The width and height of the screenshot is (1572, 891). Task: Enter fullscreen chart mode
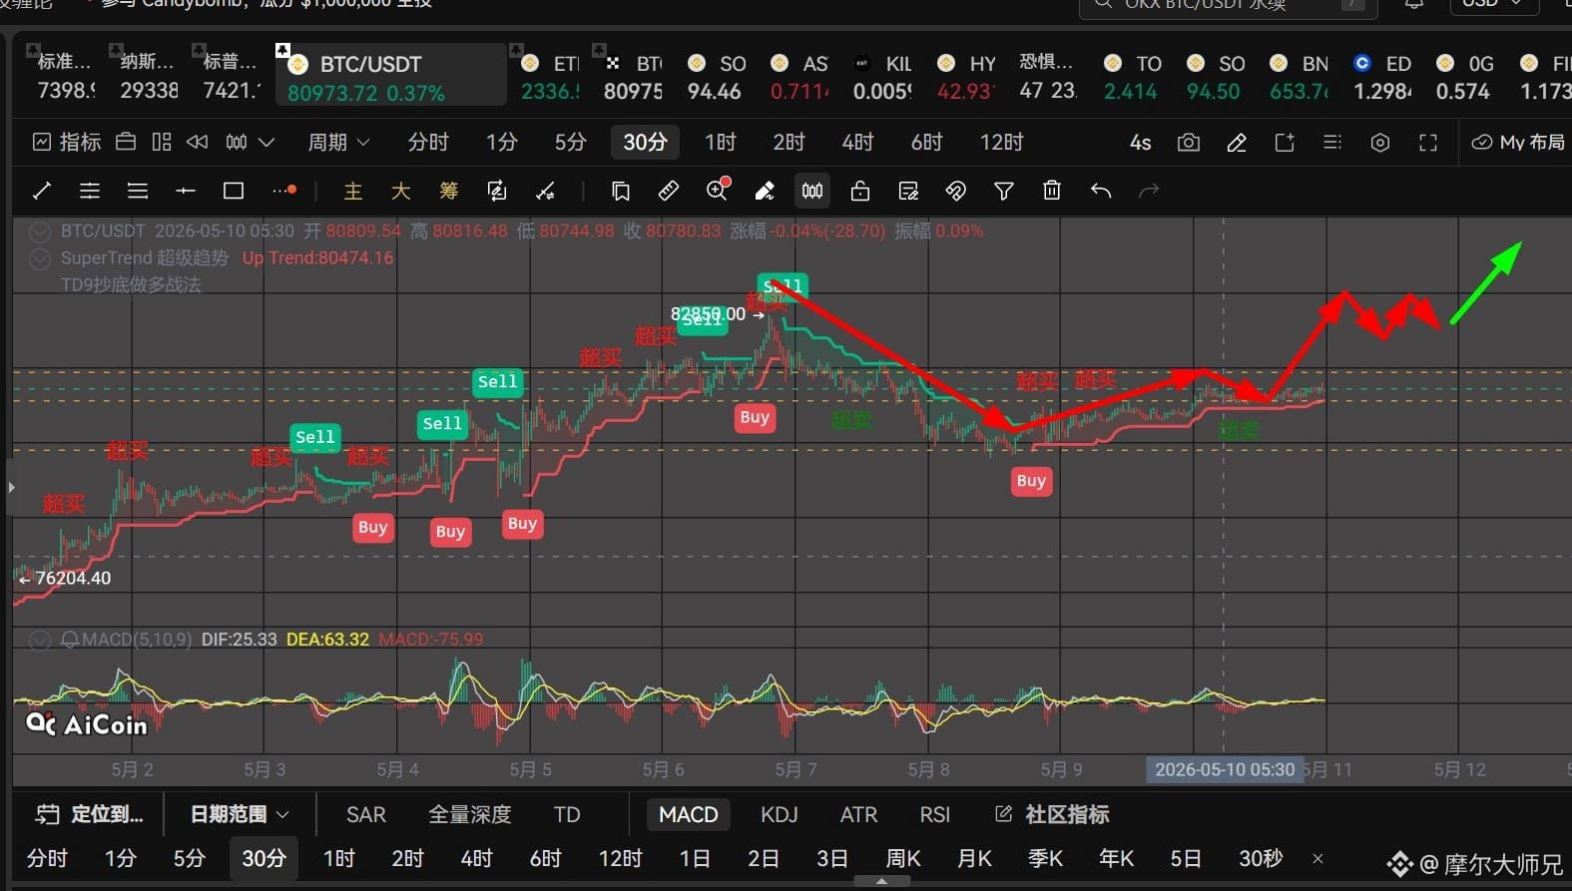pos(1428,143)
